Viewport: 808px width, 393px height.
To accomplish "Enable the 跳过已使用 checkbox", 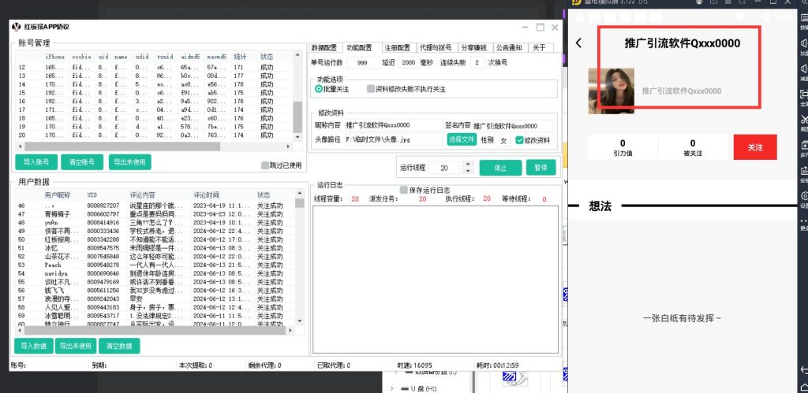I will coord(265,165).
